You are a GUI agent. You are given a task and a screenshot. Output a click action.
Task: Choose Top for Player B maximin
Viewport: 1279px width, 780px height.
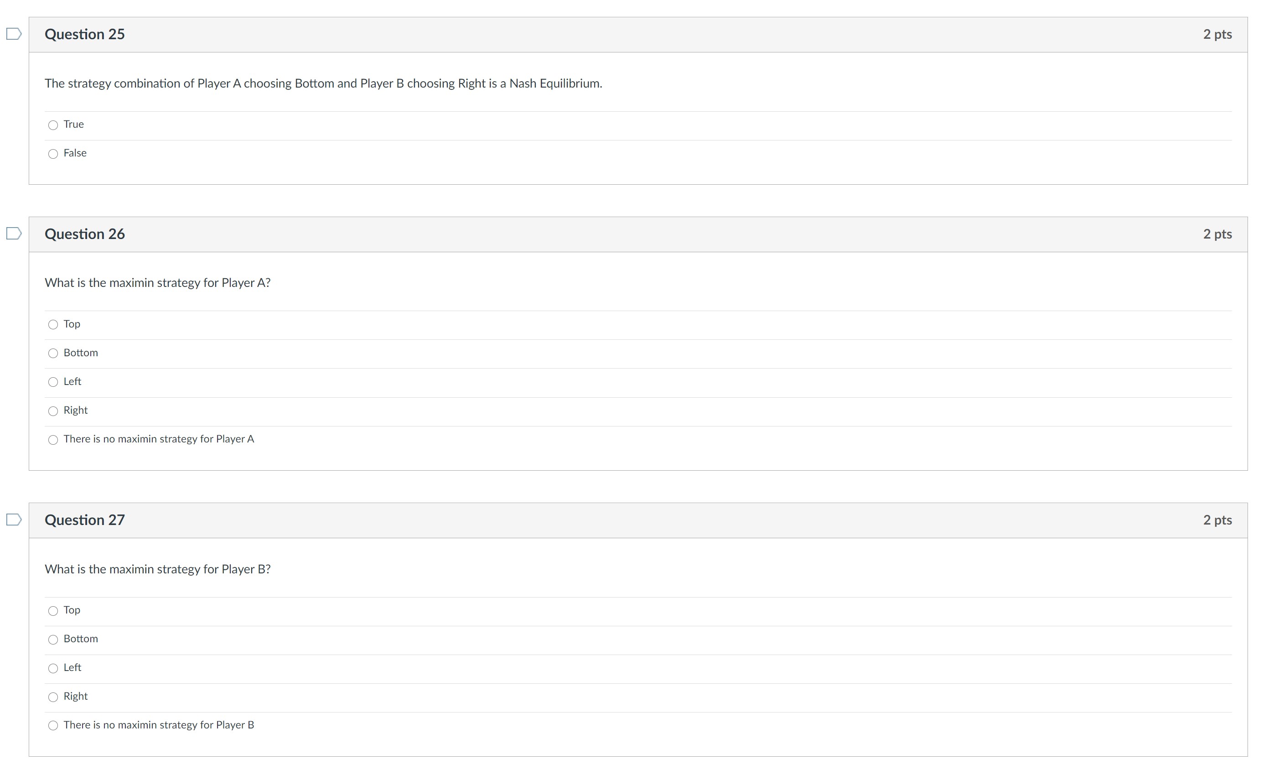[x=53, y=611]
